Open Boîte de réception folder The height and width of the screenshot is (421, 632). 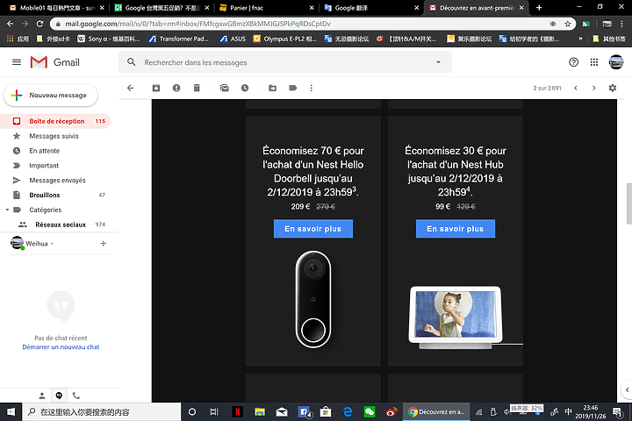(55, 121)
